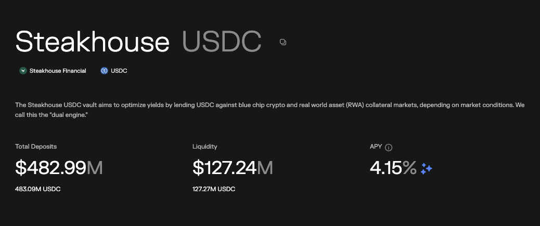Click the APY label text
Screen dimensions: 540x226
tap(376, 147)
